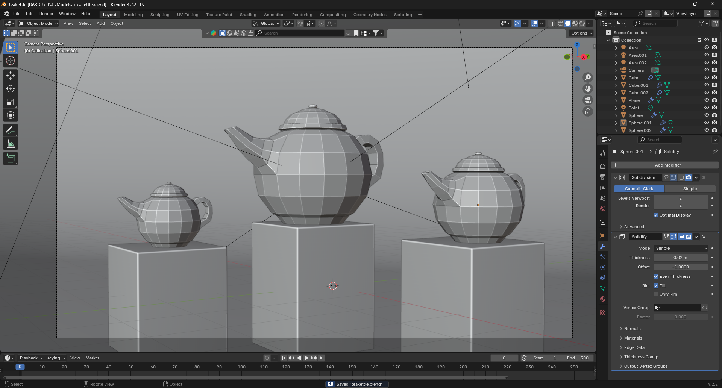This screenshot has height=388, width=722.
Task: Select the Measure tool
Action: (11, 144)
